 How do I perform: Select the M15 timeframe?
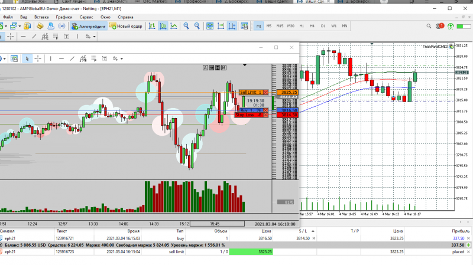[x=280, y=26]
